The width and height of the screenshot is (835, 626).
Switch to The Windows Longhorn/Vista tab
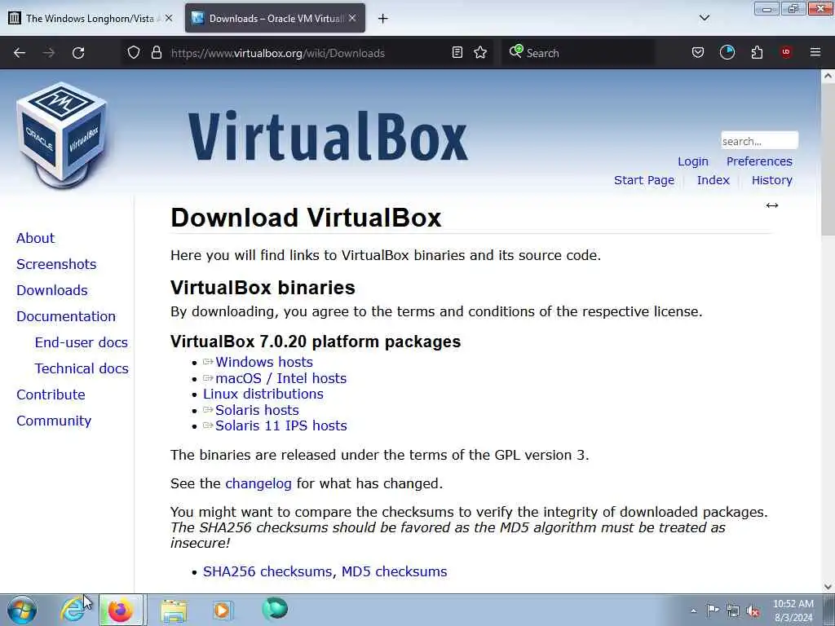pos(91,18)
